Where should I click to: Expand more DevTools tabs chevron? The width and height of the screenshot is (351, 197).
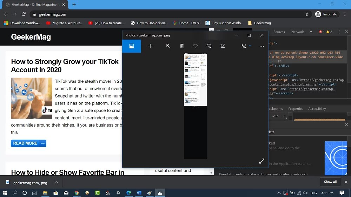coord(311,32)
